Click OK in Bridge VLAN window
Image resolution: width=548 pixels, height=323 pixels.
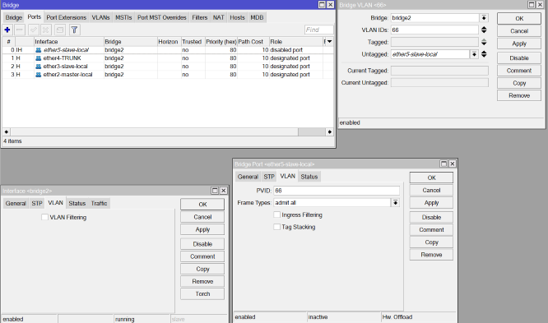(x=519, y=19)
